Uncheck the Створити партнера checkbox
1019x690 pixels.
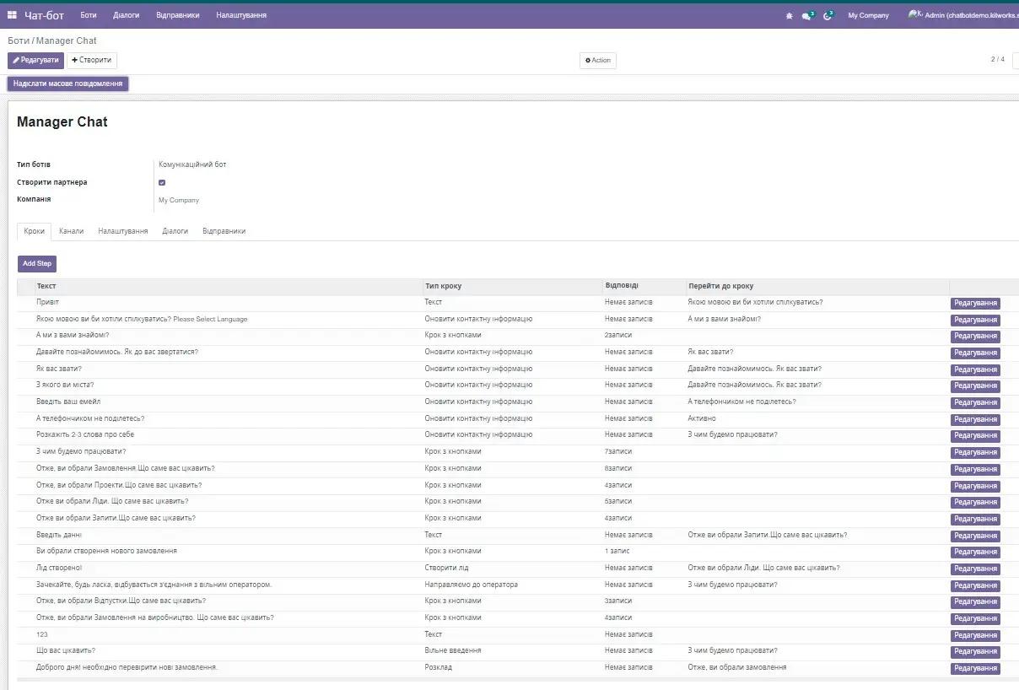coord(162,182)
